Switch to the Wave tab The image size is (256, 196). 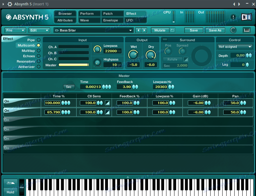pos(90,20)
